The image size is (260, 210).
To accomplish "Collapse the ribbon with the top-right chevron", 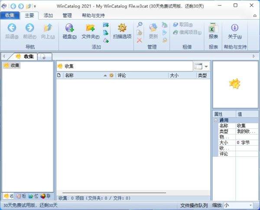I will click(x=255, y=16).
